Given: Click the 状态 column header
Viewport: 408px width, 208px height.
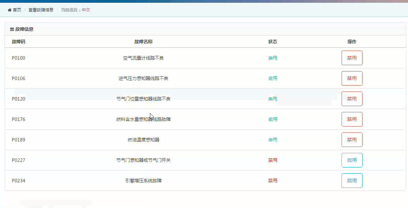Looking at the screenshot, I should (273, 42).
